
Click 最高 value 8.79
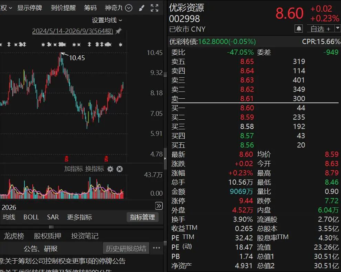(332, 173)
